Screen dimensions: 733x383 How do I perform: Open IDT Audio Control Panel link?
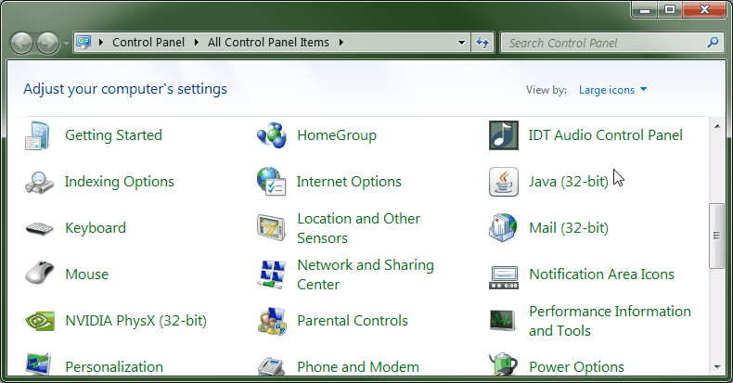coord(605,135)
